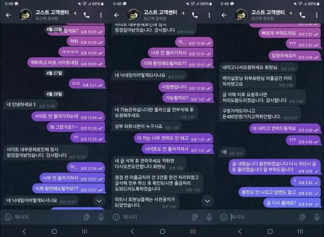Image resolution: width=324 pixels, height=237 pixels.
Task: Open the emoji picker in the left chat
Action: click(x=8, y=217)
